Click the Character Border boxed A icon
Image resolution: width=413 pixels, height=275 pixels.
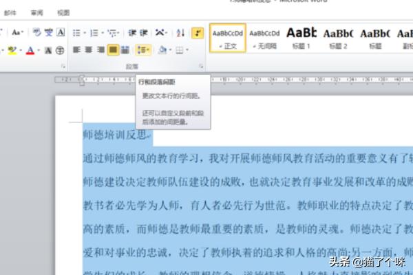pyautogui.click(x=61, y=32)
